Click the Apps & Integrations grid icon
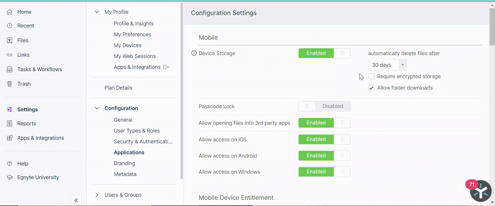The image size is (495, 206). 10,138
